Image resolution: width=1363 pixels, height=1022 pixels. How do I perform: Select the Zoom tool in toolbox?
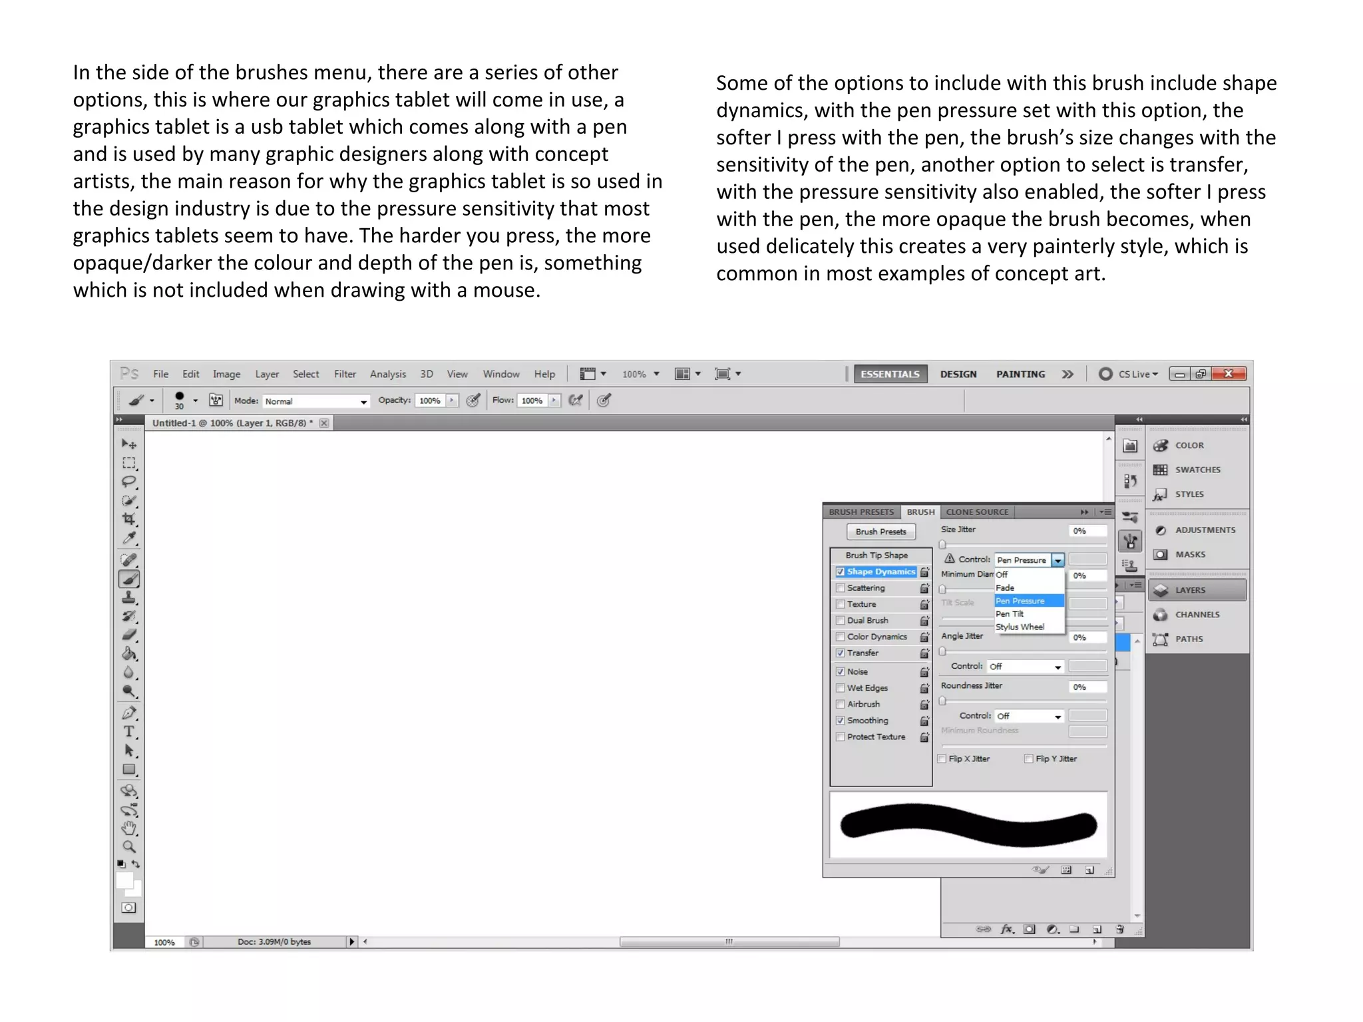pyautogui.click(x=129, y=847)
